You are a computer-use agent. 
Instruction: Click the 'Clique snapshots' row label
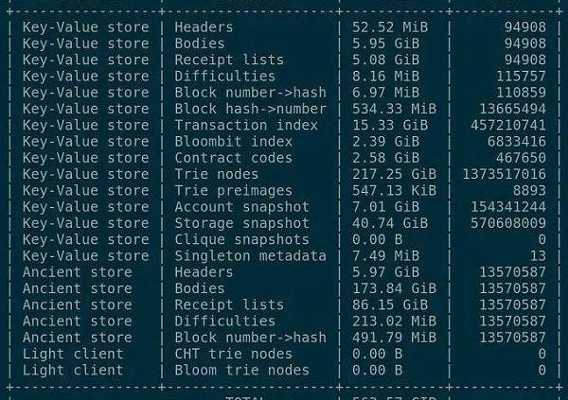pos(241,239)
